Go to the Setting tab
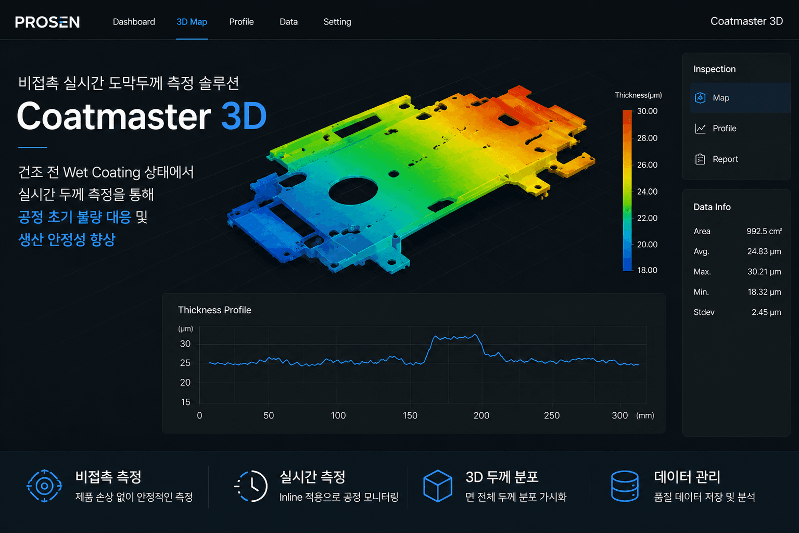This screenshot has width=799, height=533. [337, 22]
